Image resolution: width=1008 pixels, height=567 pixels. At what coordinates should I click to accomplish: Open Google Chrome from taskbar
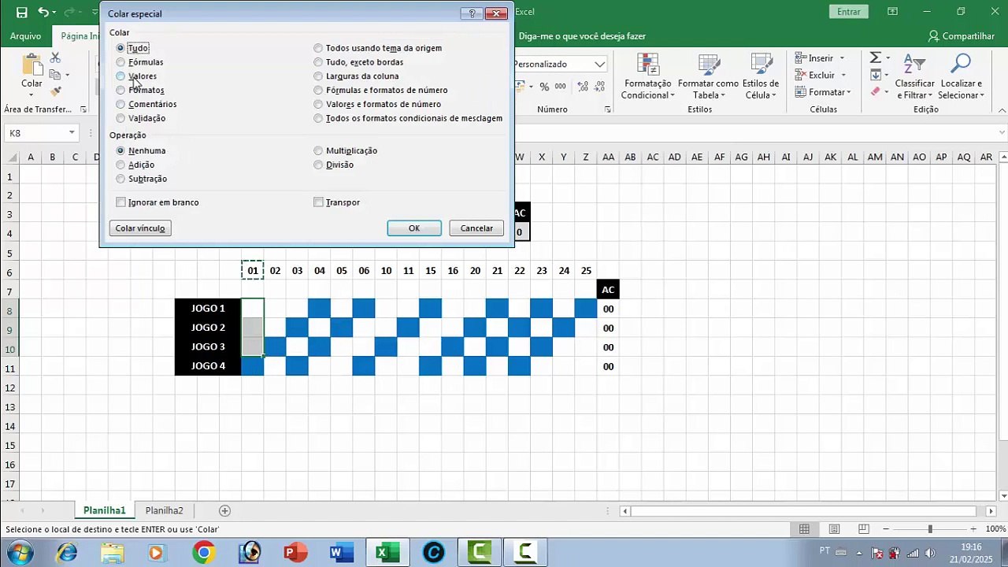(x=203, y=553)
